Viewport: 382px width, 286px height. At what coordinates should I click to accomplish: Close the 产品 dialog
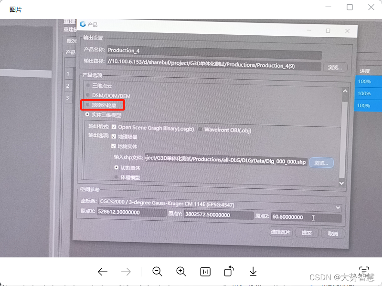tap(348, 31)
